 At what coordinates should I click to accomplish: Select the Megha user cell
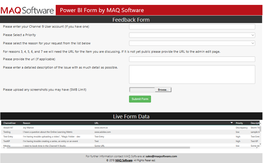coord(7,146)
